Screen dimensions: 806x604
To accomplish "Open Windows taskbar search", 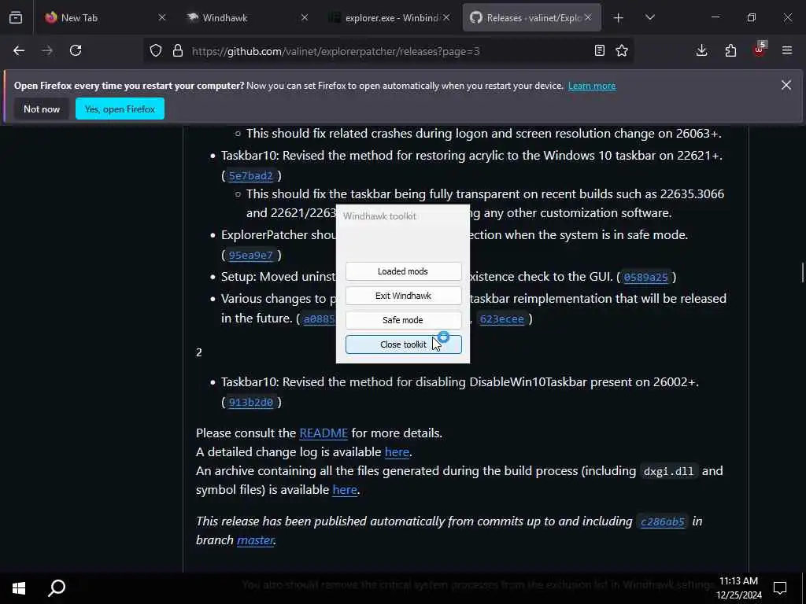I will [x=57, y=587].
